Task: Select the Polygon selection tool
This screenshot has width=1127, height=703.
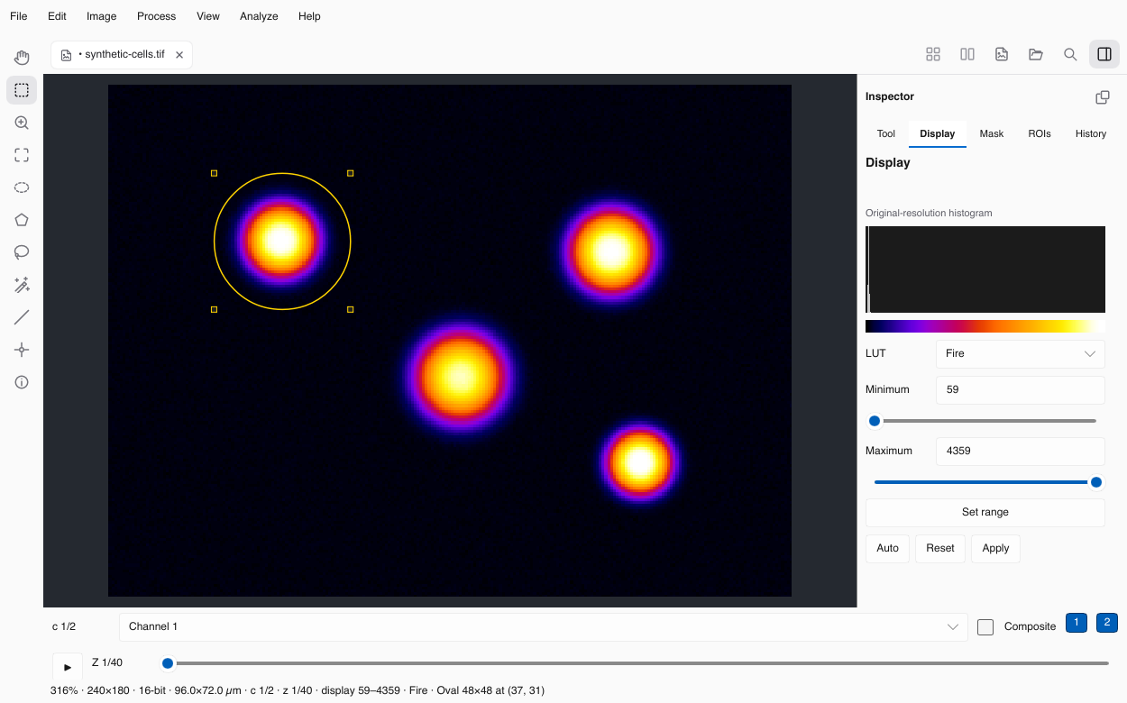Action: 22,220
